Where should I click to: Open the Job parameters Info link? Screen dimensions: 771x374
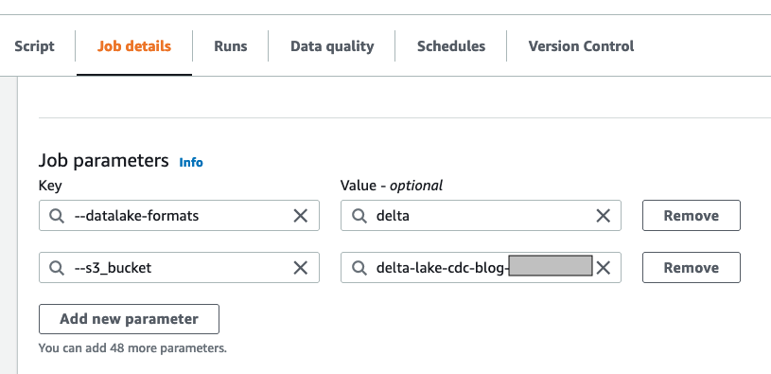click(191, 163)
